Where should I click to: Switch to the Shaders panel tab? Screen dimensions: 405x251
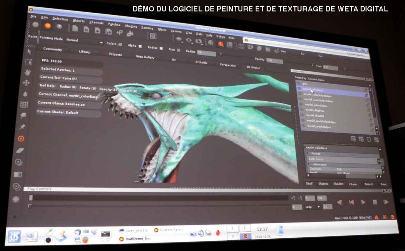point(338,184)
